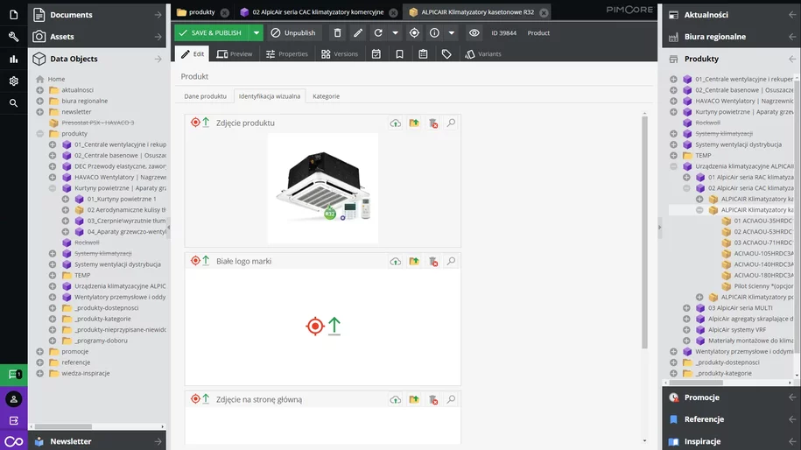Collapse the produkty folder in tree

(x=40, y=134)
